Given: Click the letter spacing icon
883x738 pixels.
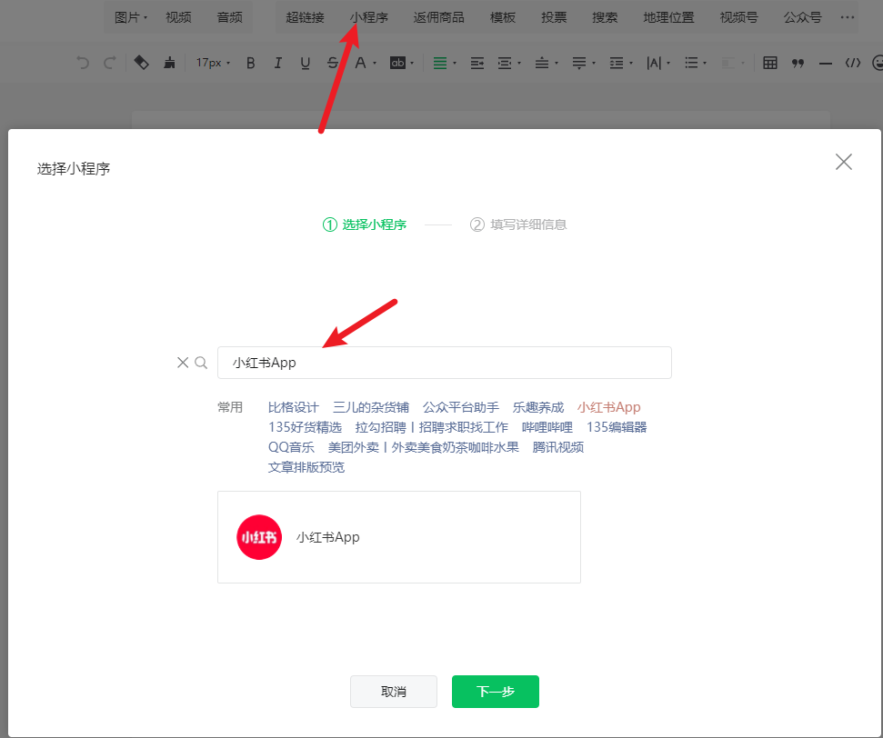Looking at the screenshot, I should pos(654,63).
